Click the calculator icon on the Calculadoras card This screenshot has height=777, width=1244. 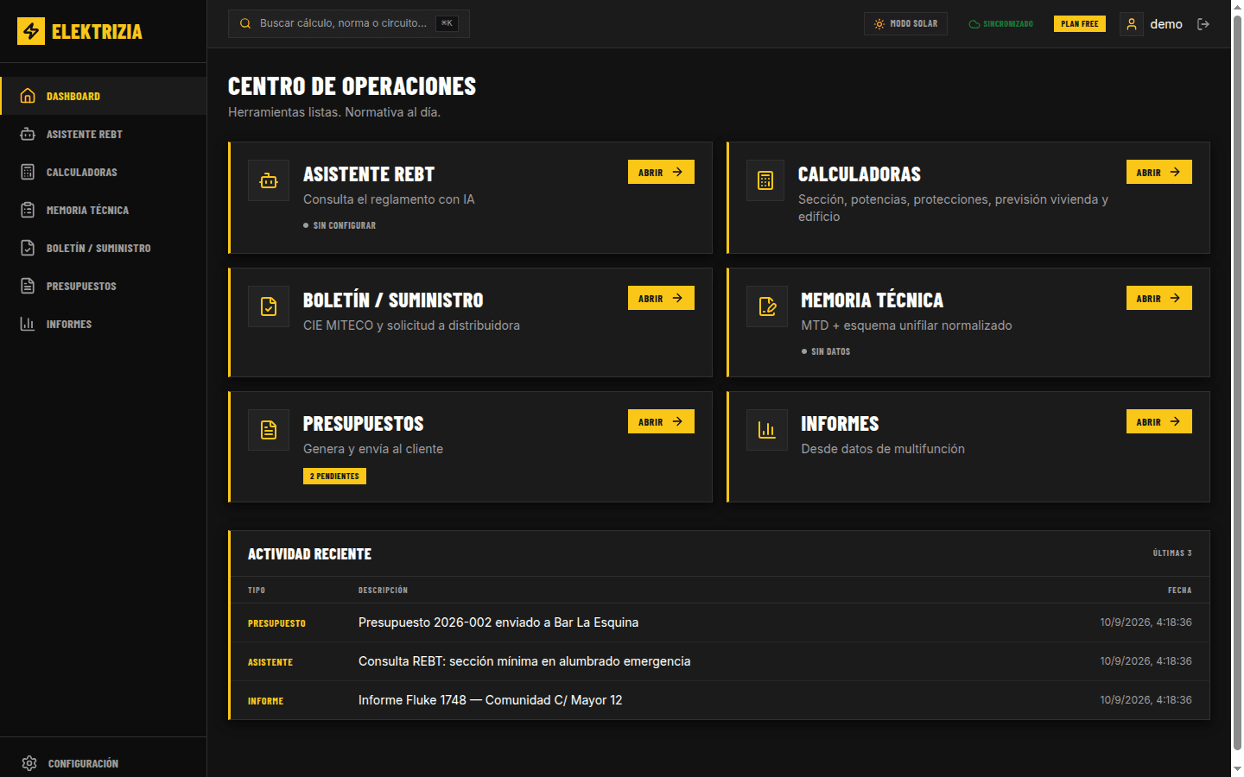765,180
